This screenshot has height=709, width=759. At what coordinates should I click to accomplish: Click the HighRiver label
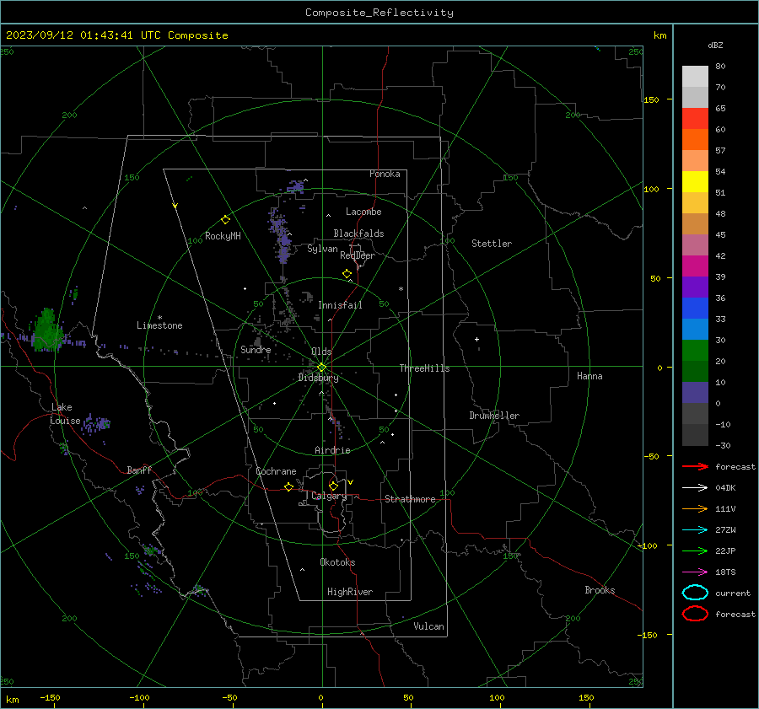[x=350, y=592]
